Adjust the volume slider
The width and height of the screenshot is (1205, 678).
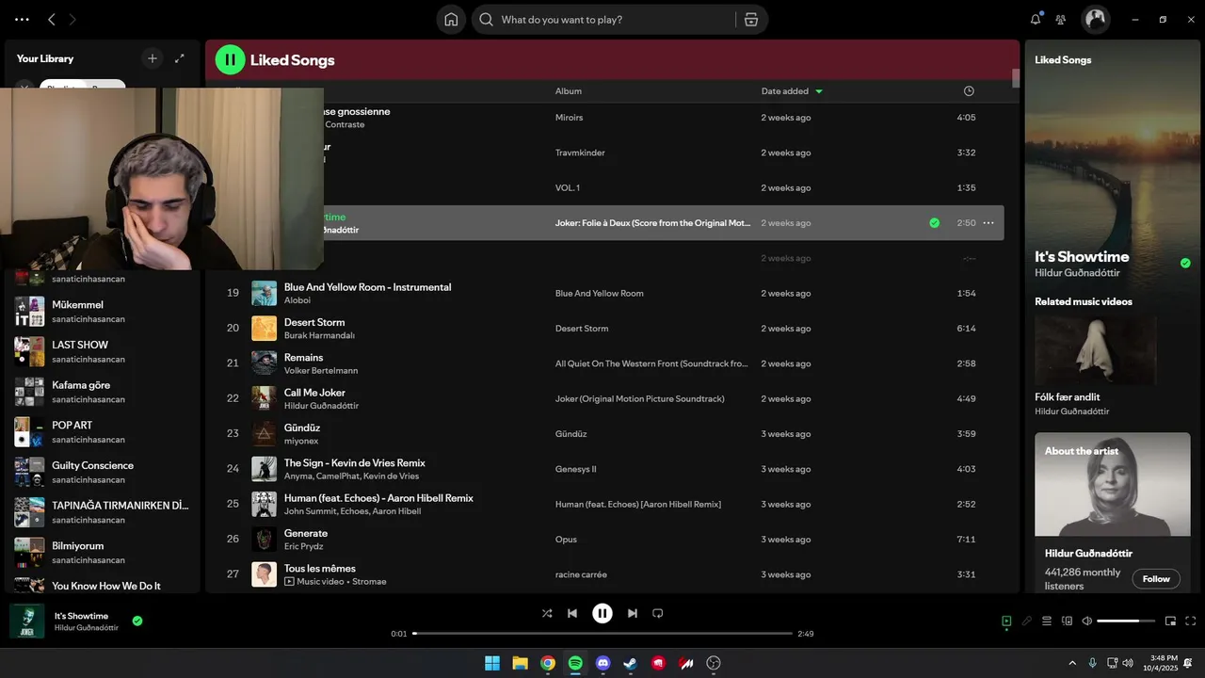click(x=1125, y=621)
